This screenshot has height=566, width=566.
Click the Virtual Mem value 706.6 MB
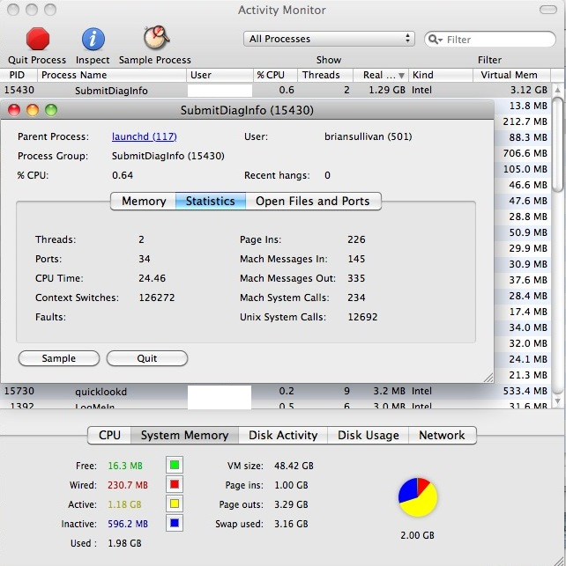click(x=525, y=153)
